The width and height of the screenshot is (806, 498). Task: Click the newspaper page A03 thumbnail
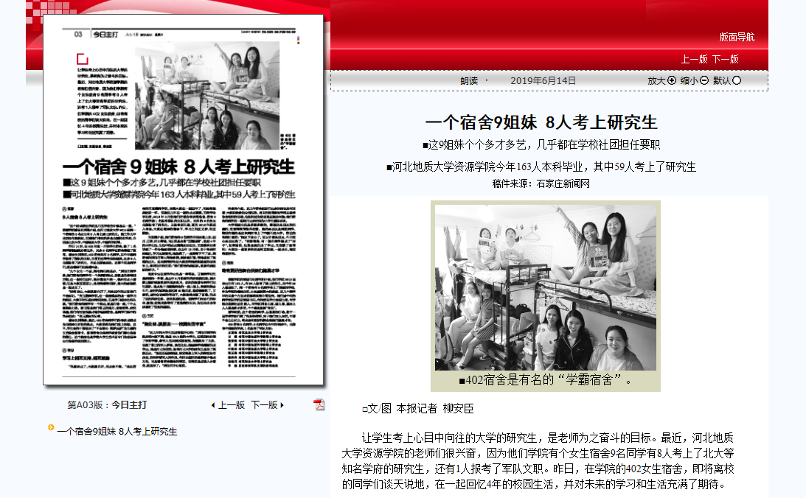(184, 280)
